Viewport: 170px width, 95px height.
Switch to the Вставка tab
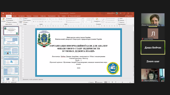[14, 16]
